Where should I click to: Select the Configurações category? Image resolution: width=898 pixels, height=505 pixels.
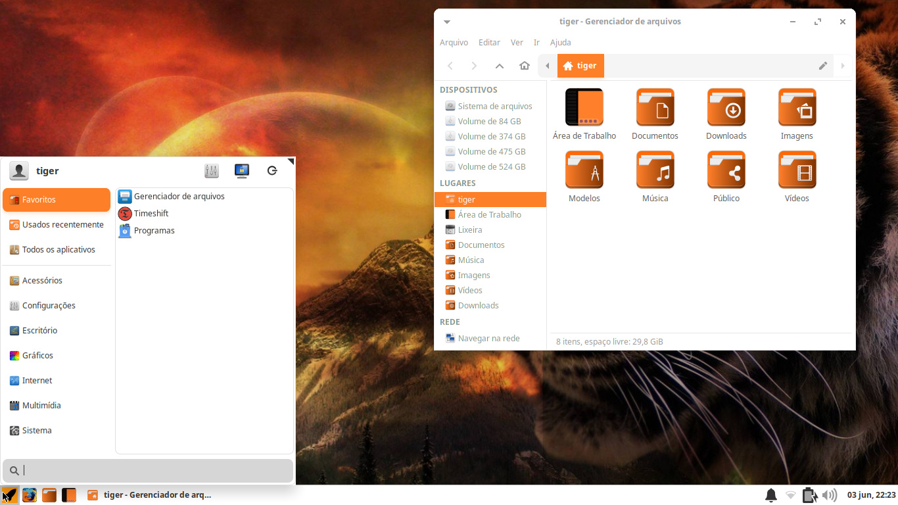pyautogui.click(x=49, y=305)
